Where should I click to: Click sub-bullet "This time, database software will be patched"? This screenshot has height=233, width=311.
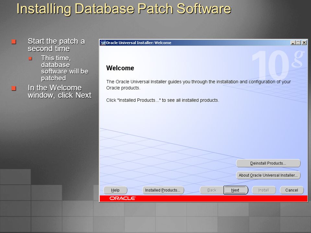(x=65, y=68)
